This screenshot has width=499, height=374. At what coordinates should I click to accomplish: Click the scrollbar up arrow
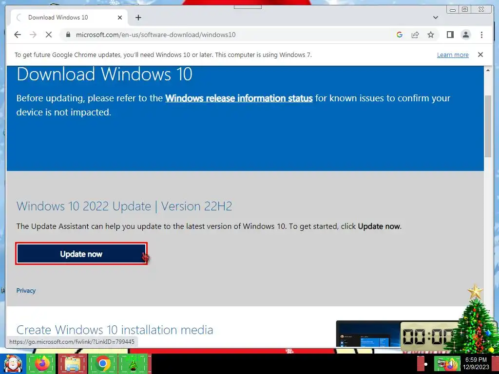[488, 70]
